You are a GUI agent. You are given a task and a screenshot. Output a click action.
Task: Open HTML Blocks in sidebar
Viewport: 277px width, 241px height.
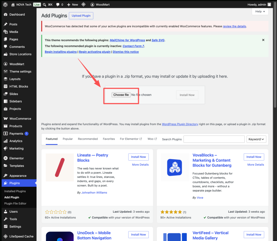coord(19,86)
